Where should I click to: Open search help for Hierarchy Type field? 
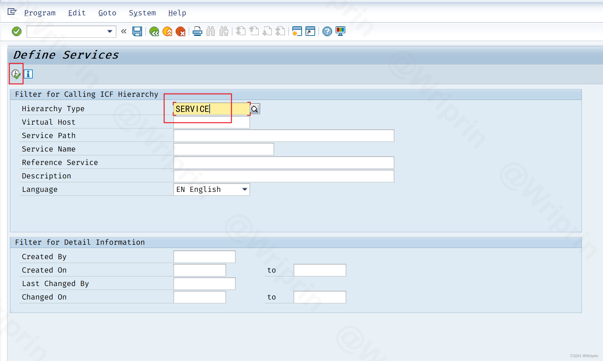pos(255,109)
